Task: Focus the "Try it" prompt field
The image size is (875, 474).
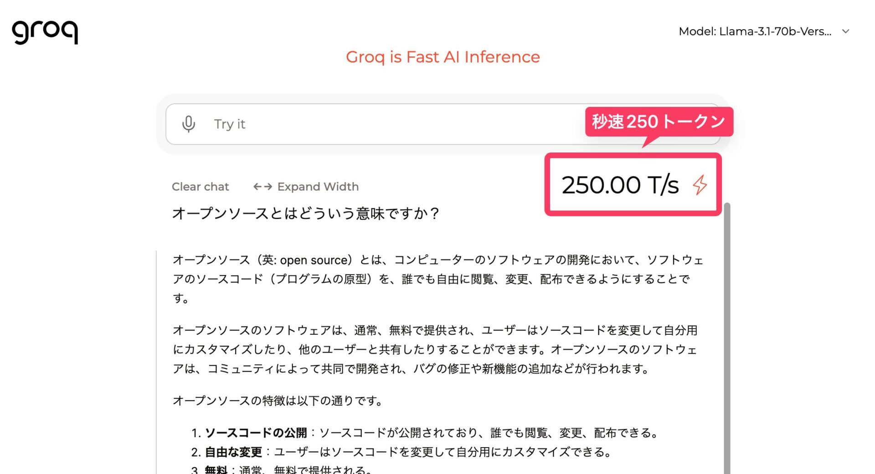Action: (387, 124)
